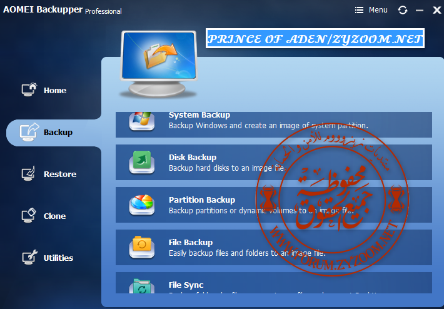This screenshot has width=444, height=309.
Task: Click the Disk Backup green arrow icon
Action: (x=142, y=162)
